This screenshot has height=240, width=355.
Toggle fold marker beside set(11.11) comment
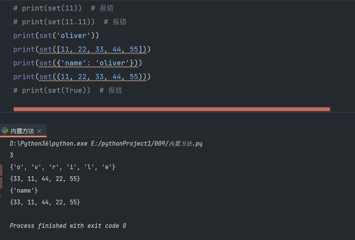click(x=10, y=23)
